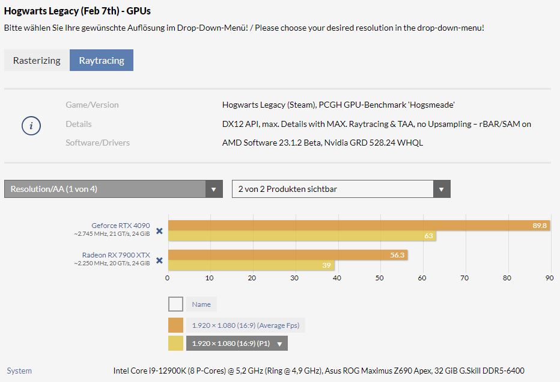Click the circled info icon

point(31,126)
